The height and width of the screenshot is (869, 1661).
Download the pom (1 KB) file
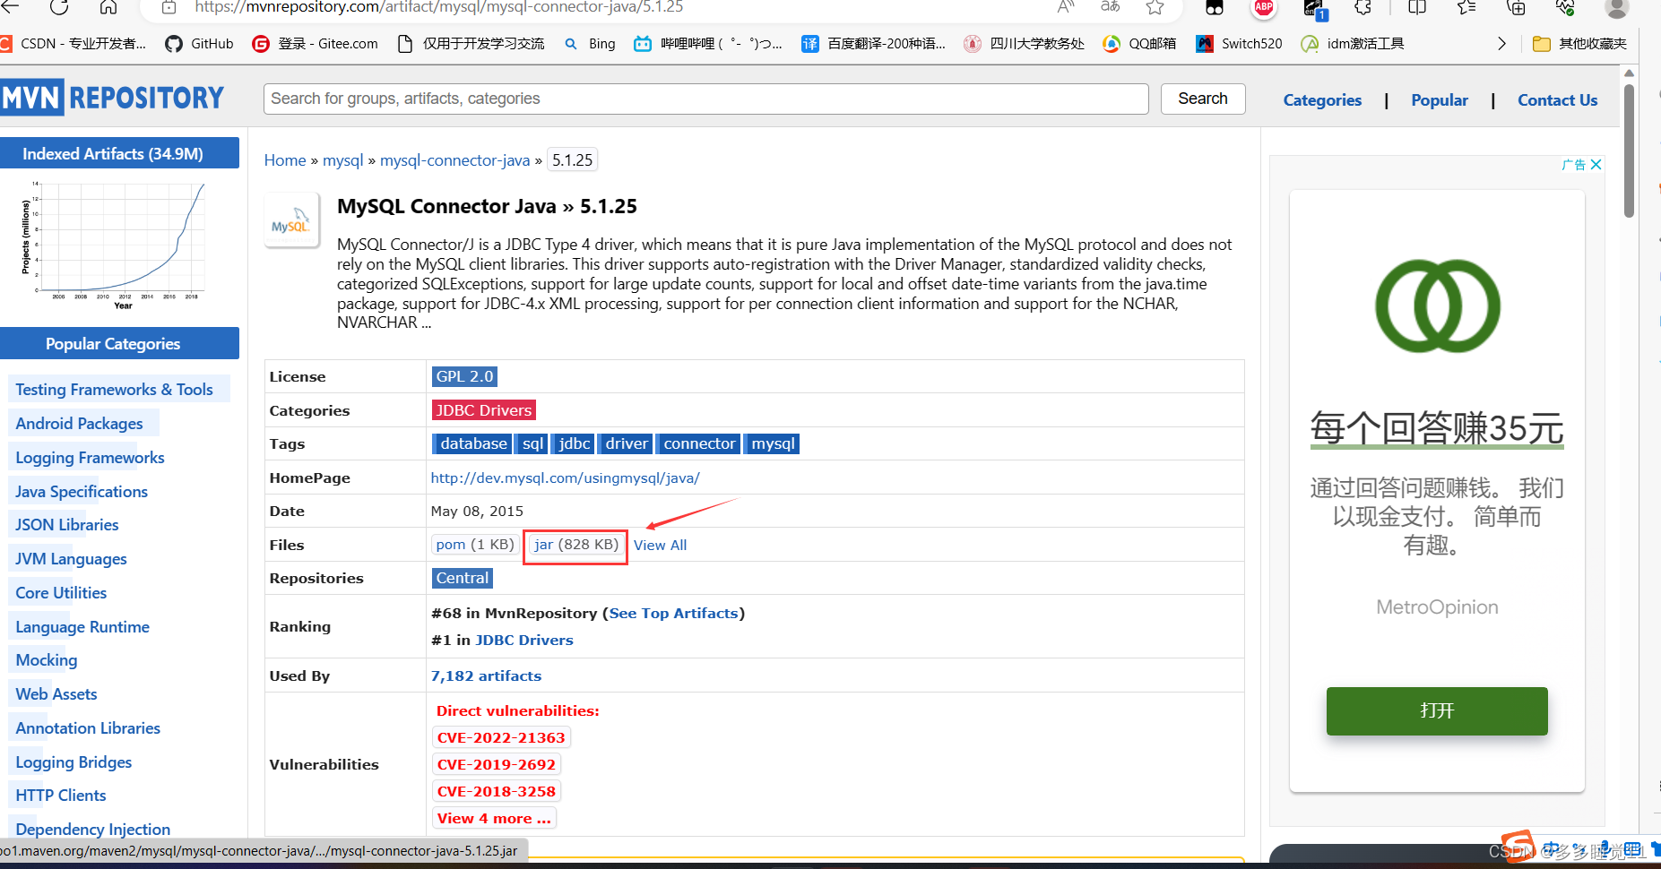pyautogui.click(x=475, y=545)
